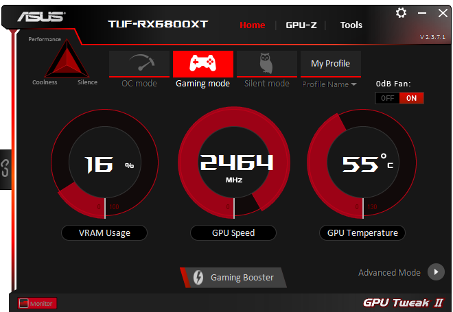Expand the Profile Name dropdown
The image size is (453, 312).
[x=329, y=84]
